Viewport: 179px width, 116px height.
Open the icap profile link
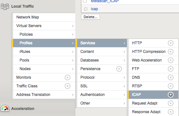94,9
